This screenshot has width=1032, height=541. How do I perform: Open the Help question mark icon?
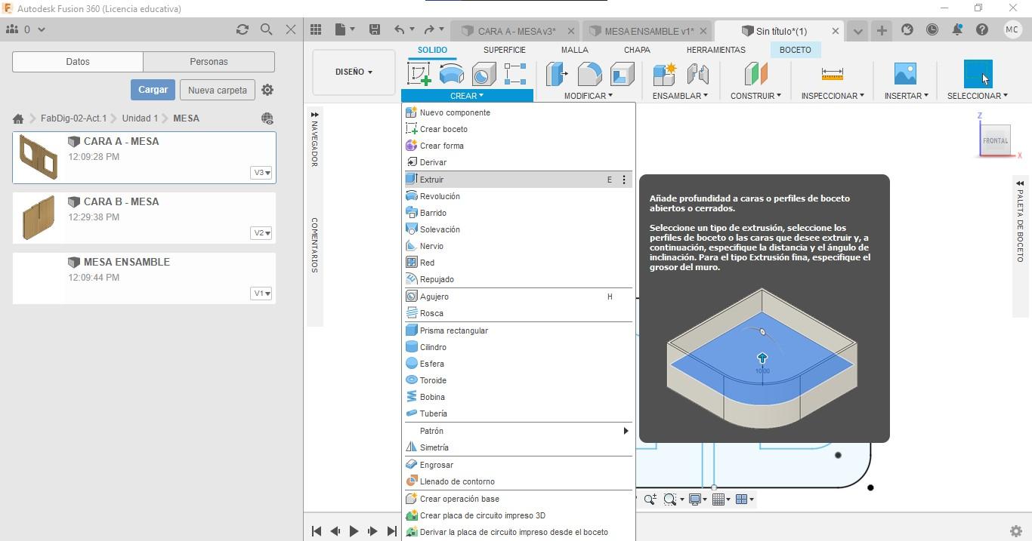(x=982, y=29)
